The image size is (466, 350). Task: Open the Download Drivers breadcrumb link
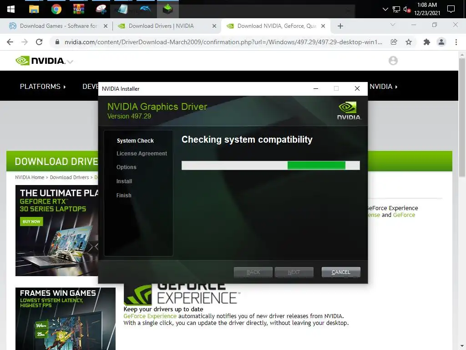(69, 177)
